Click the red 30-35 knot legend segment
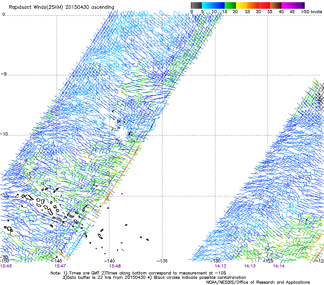The image size is (324, 285). [x=264, y=5]
